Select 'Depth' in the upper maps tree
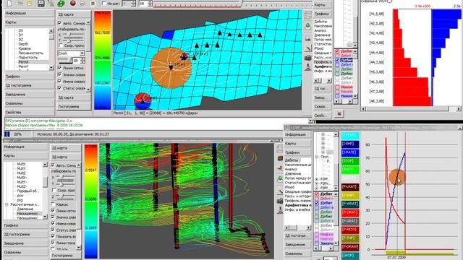This screenshot has height=260, width=463. pyautogui.click(x=23, y=44)
